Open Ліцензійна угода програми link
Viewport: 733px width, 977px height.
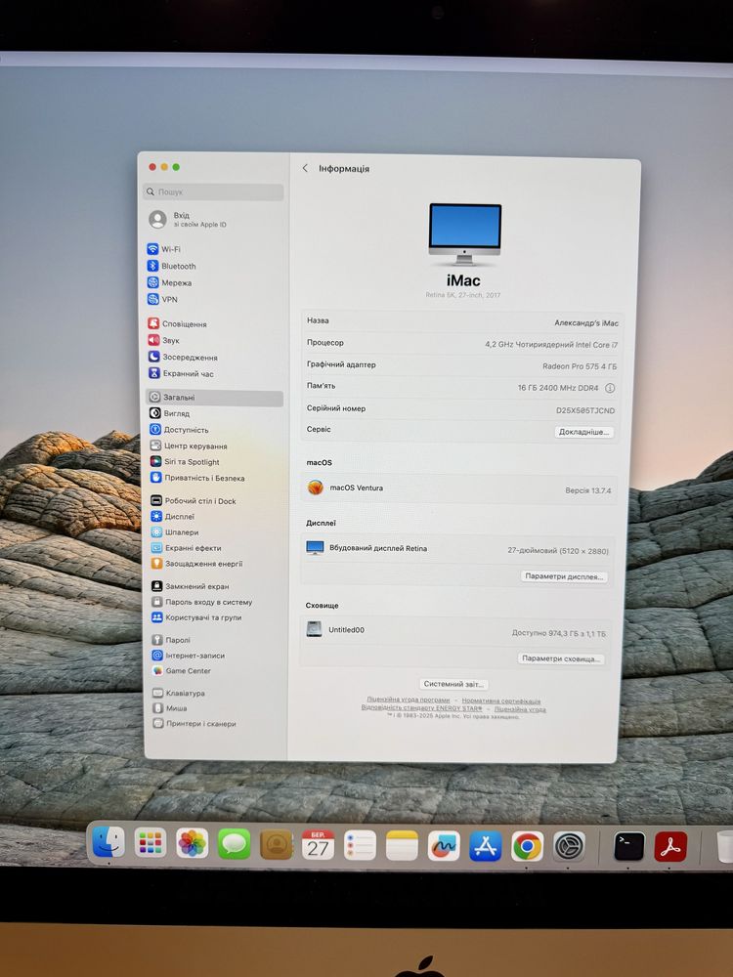click(x=409, y=701)
